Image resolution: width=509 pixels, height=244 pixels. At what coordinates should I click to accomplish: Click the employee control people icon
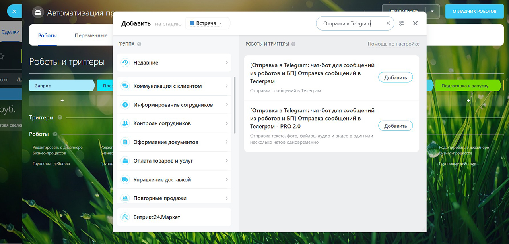click(125, 123)
